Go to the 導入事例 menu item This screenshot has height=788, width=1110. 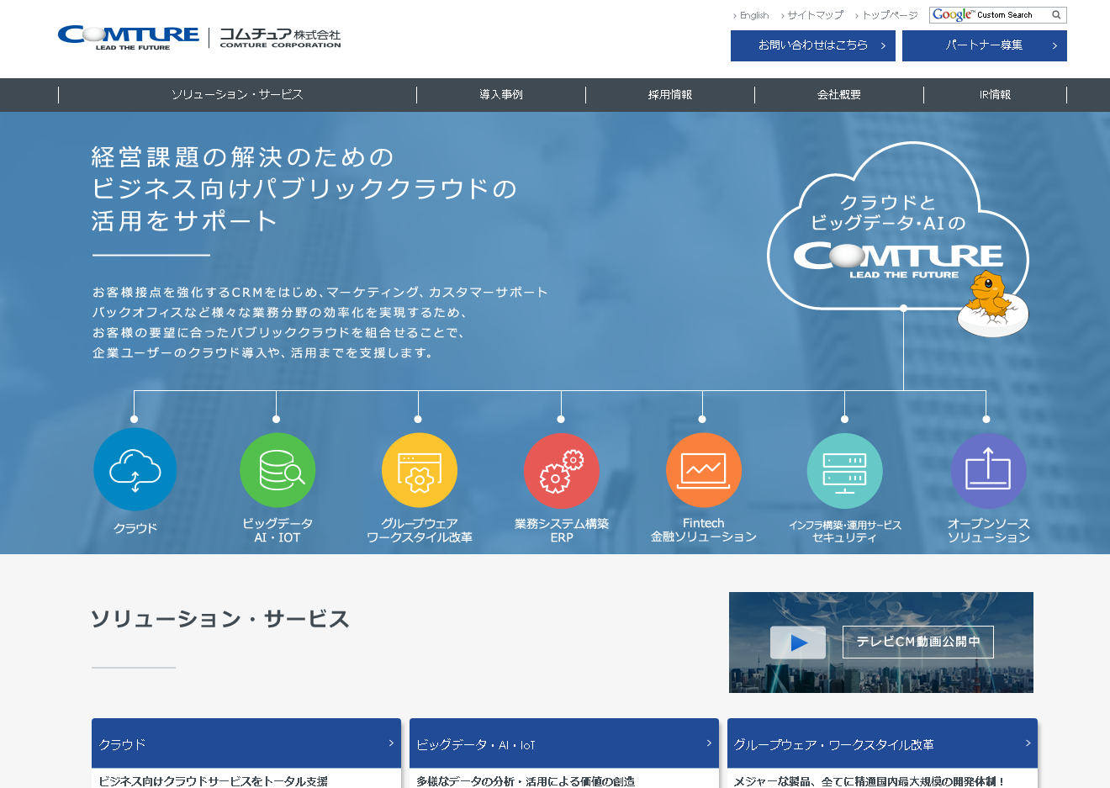(501, 95)
